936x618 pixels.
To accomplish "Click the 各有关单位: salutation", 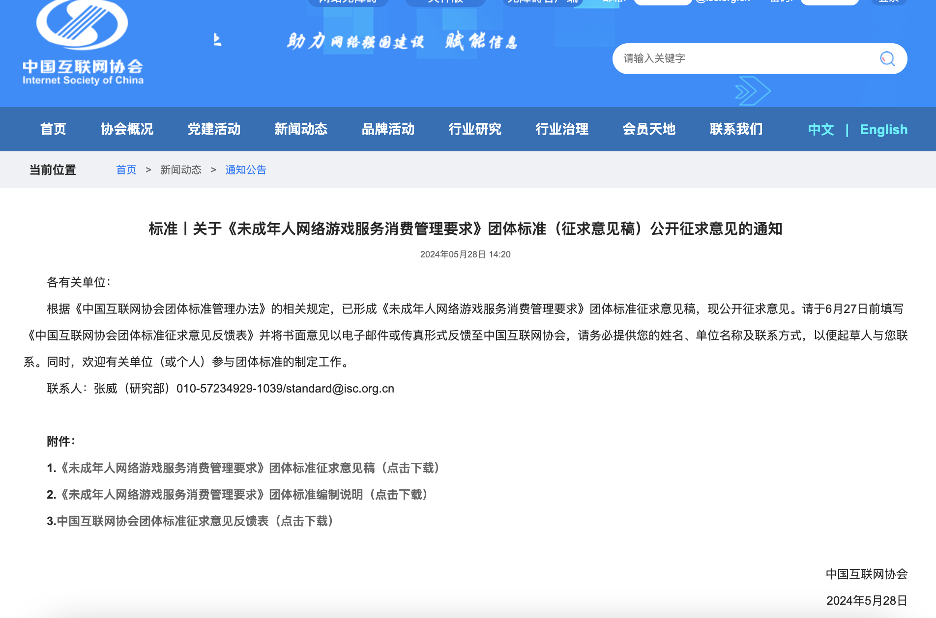I will pyautogui.click(x=79, y=282).
